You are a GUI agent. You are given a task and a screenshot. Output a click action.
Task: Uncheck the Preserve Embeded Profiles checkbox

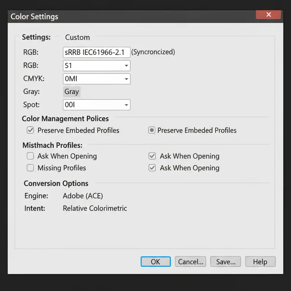[x=30, y=130]
